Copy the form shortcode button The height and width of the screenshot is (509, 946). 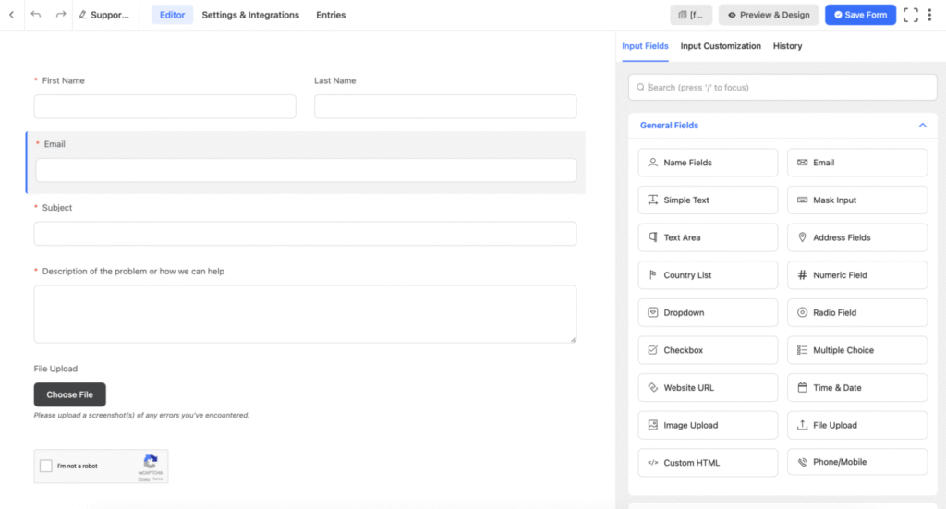point(691,15)
